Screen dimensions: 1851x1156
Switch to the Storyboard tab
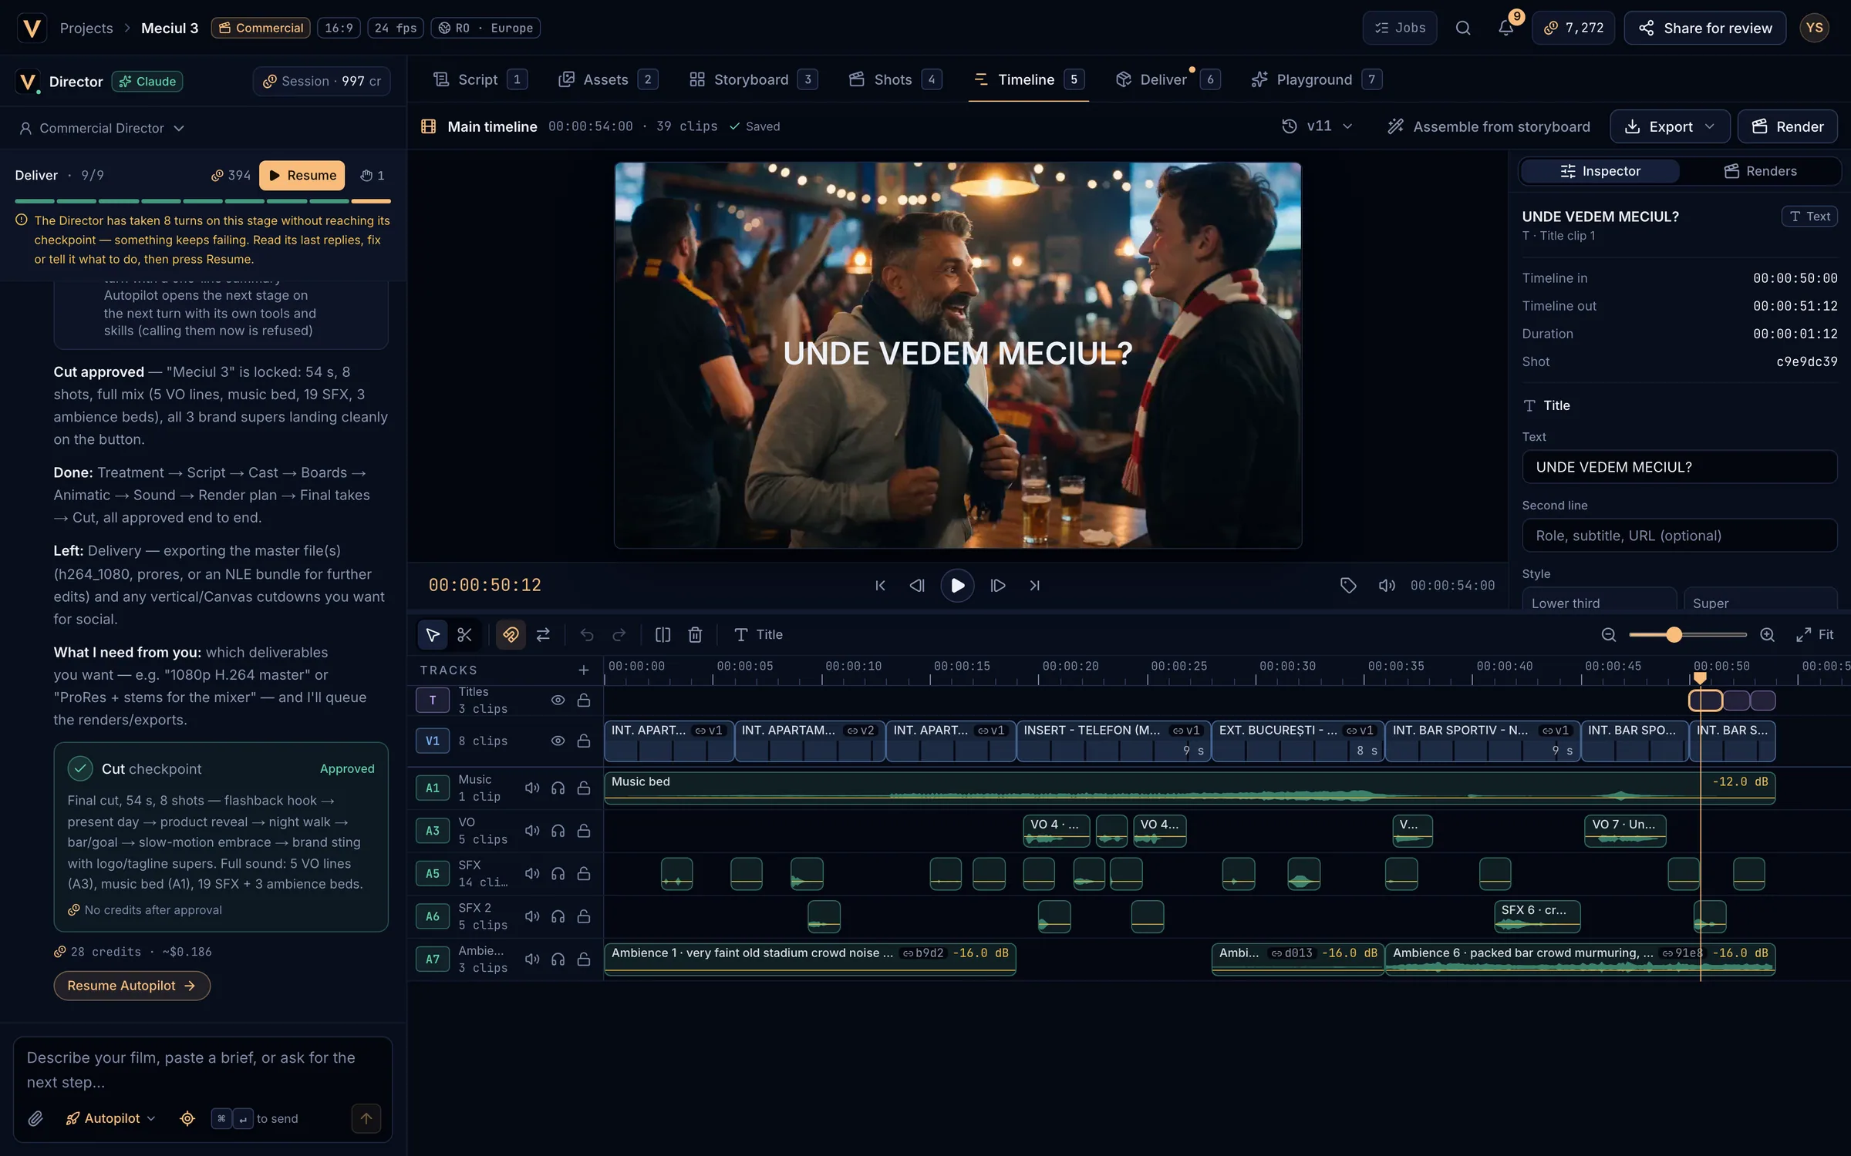[754, 79]
